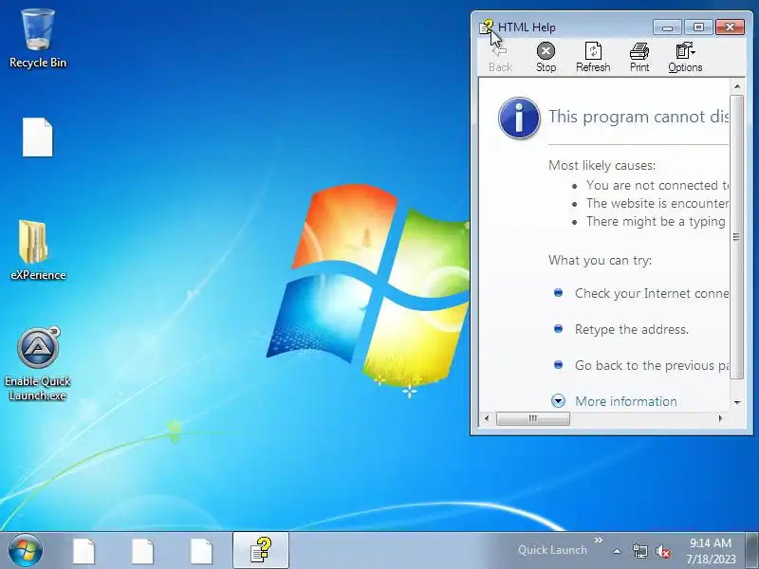Click the blue information icon in the error page

(x=519, y=118)
